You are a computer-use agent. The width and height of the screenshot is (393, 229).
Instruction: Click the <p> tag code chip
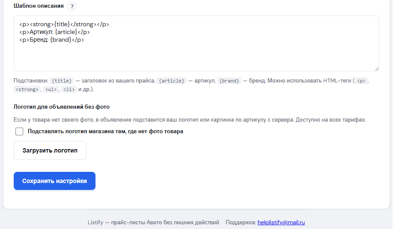point(362,81)
